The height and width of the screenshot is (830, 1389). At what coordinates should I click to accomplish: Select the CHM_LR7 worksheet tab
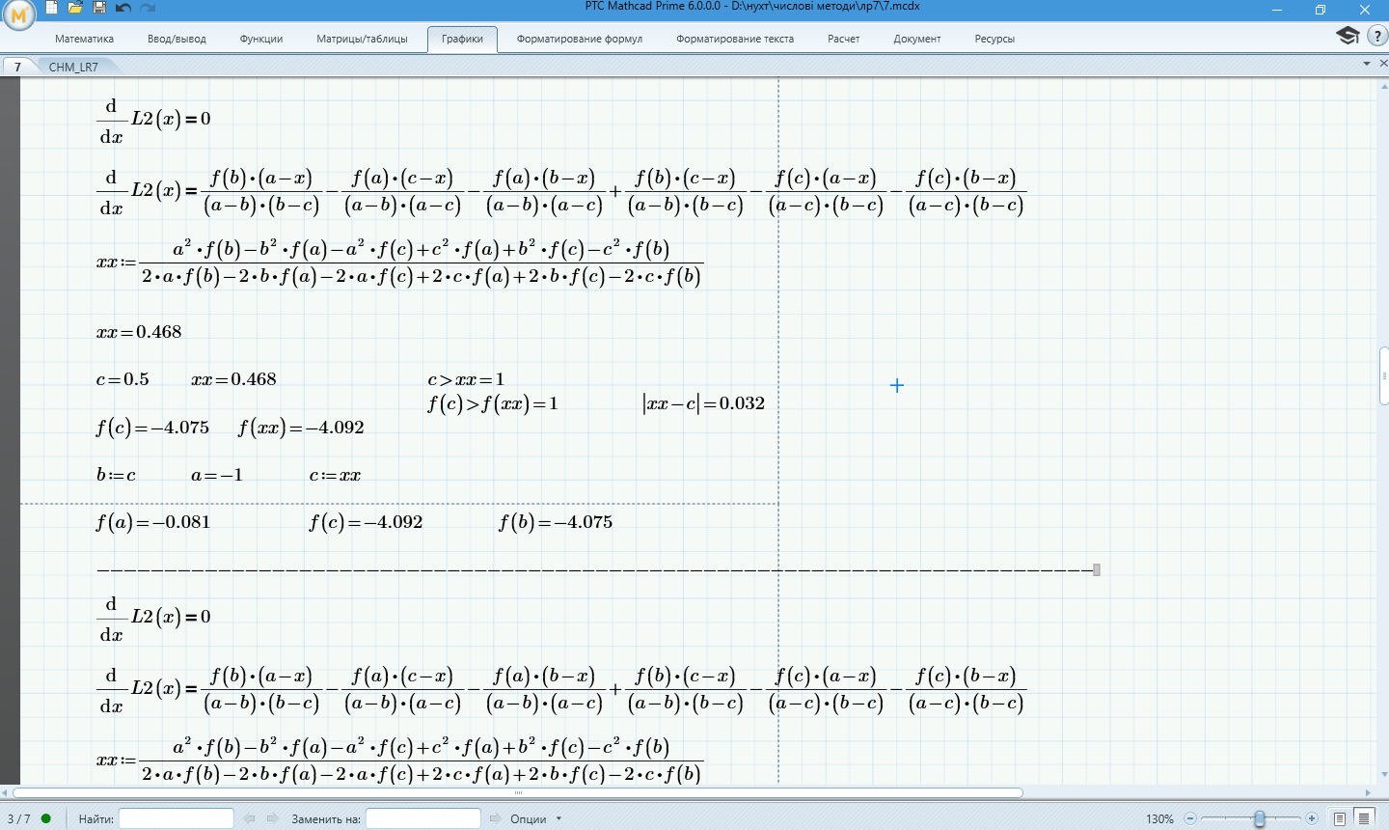click(x=73, y=67)
